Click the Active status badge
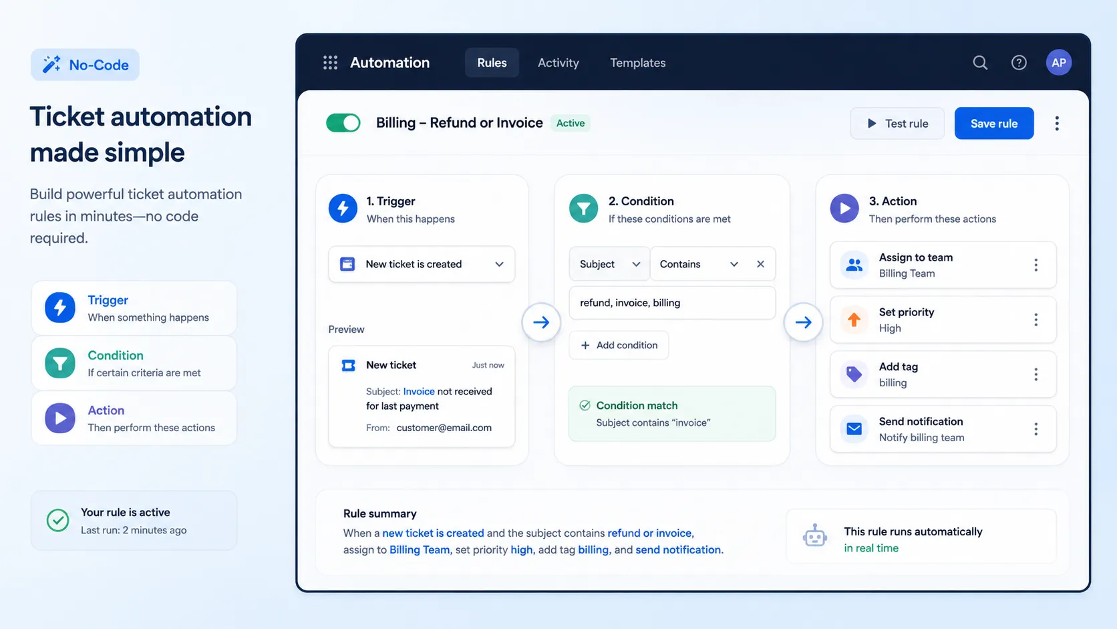1117x629 pixels. pos(571,123)
